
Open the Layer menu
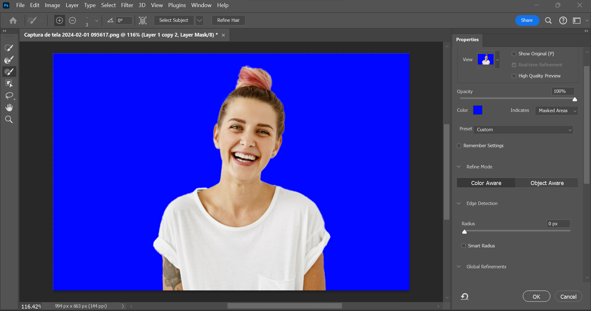pos(72,5)
